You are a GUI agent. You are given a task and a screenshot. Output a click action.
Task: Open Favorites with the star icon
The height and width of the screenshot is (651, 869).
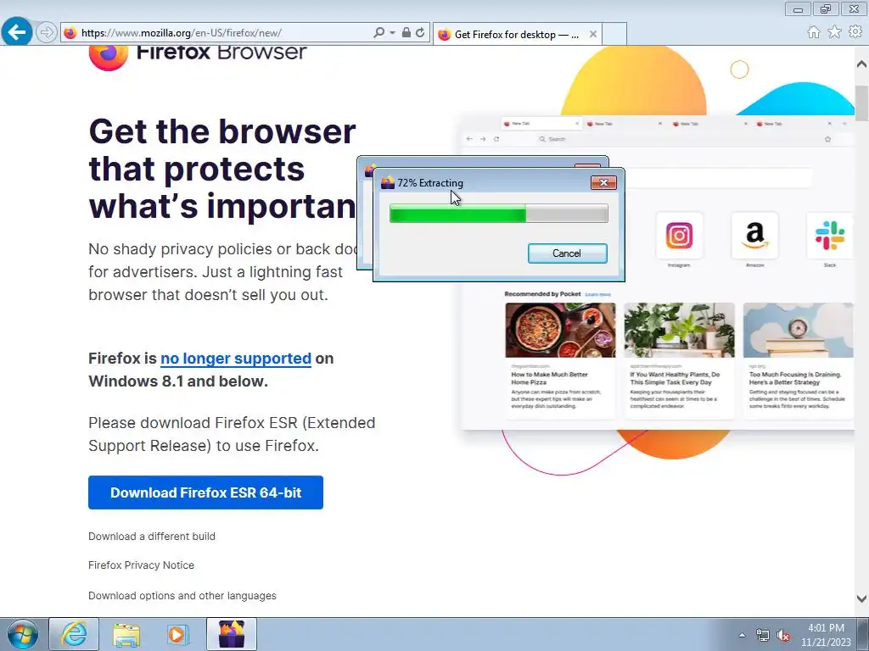click(x=835, y=32)
